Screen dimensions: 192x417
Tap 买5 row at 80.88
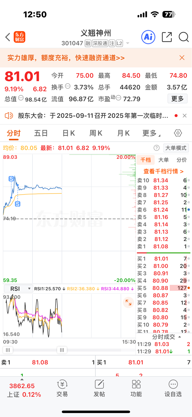point(164,288)
